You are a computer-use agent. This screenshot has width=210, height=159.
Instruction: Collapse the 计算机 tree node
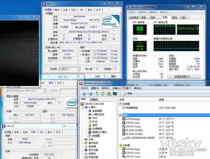point(83,107)
